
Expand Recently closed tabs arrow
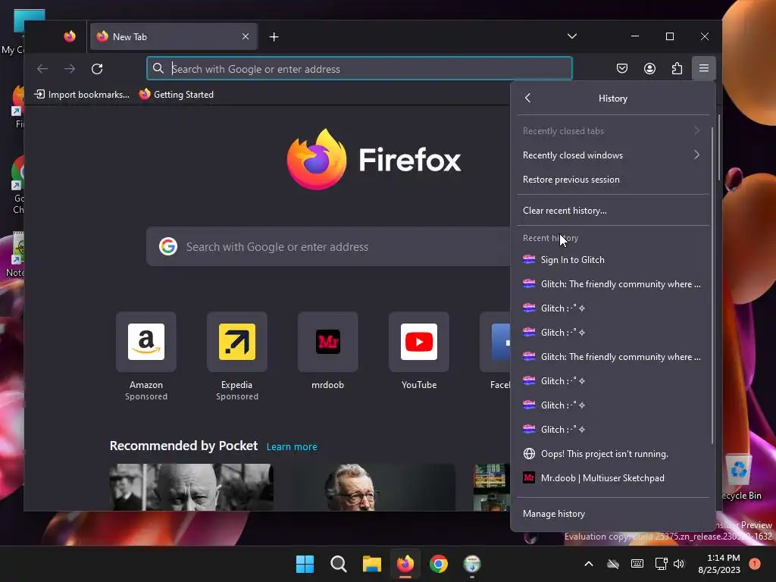[696, 130]
